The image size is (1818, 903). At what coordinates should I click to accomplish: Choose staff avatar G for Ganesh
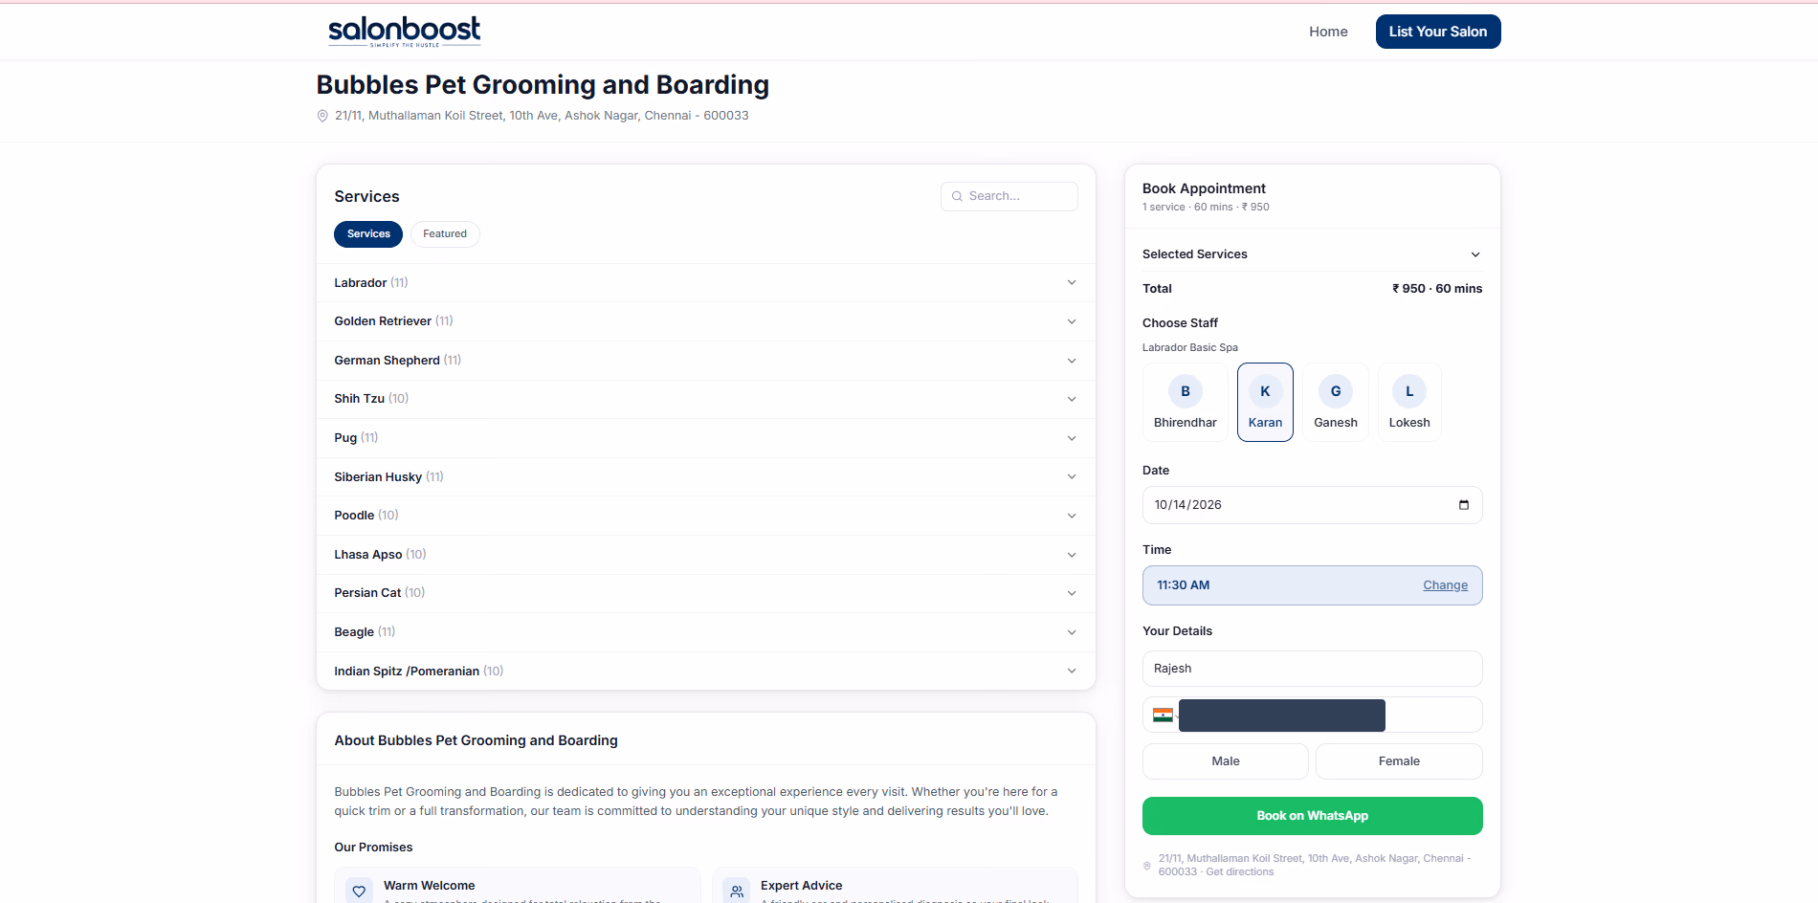click(x=1336, y=391)
